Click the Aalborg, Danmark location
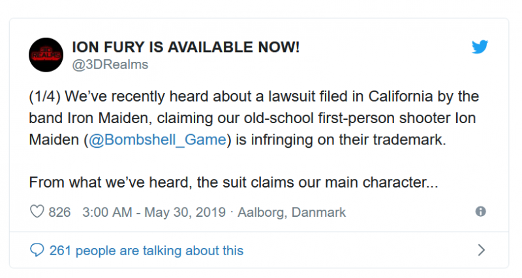This screenshot has height=278, width=522. (x=292, y=212)
